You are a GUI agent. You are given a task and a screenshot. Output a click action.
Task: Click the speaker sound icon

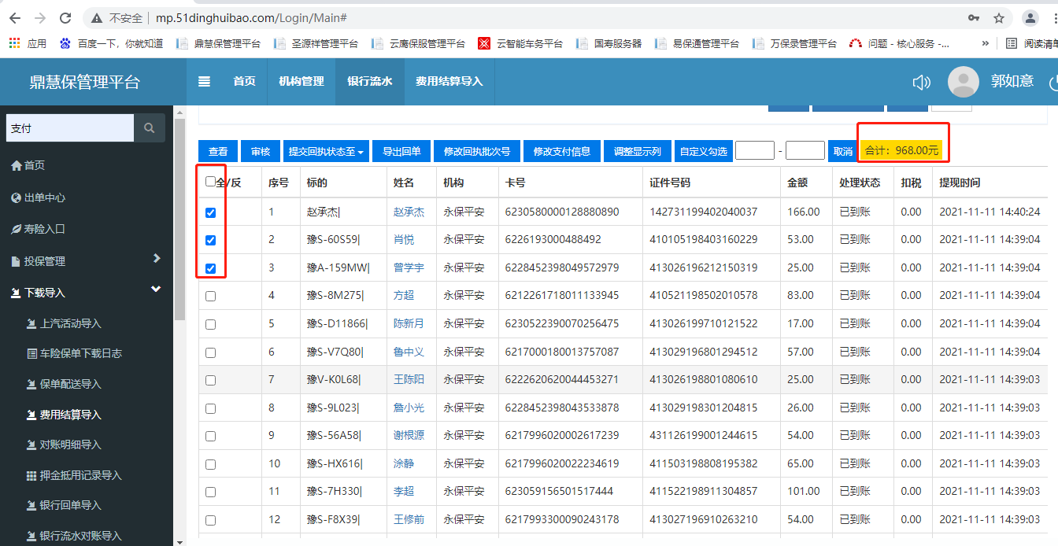[x=921, y=83]
